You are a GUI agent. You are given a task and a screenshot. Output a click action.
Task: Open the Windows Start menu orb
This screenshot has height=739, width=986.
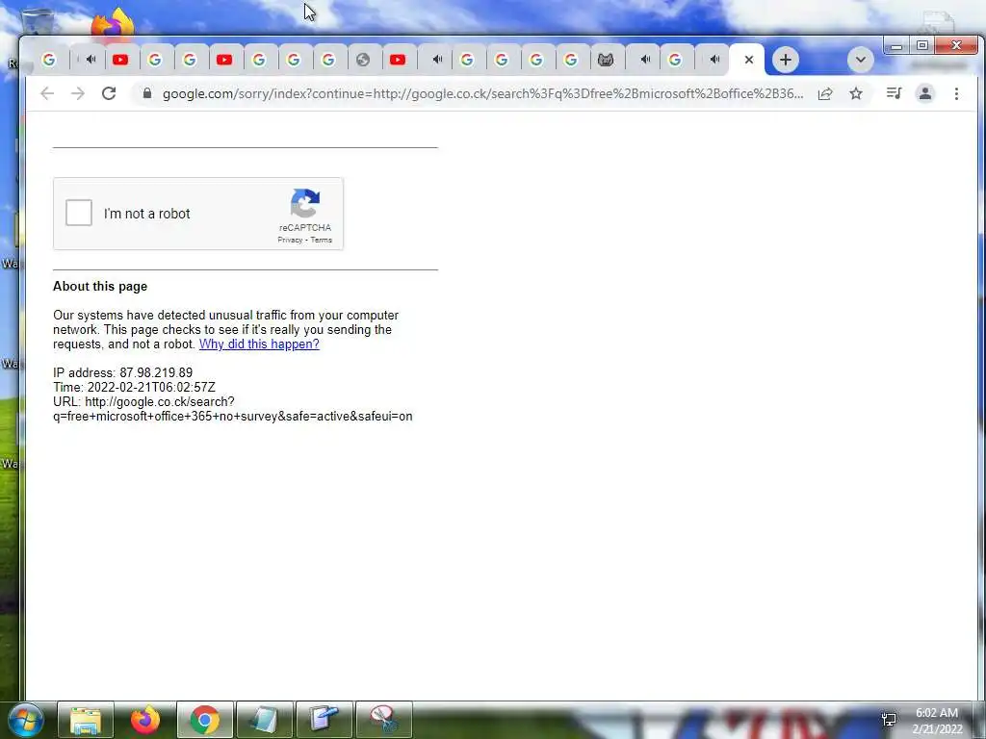(26, 720)
